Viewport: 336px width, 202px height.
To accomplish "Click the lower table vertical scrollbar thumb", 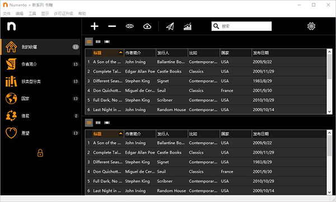I will click(329, 145).
